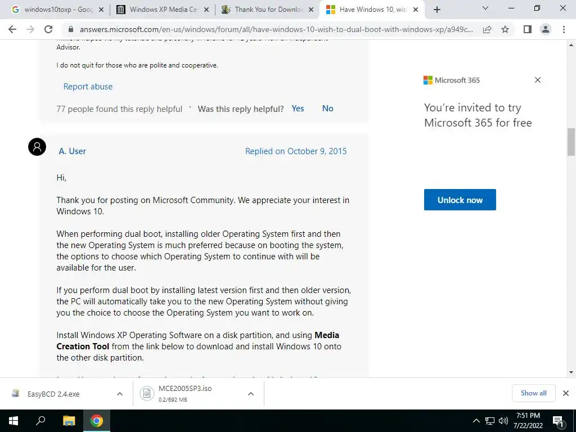Image resolution: width=576 pixels, height=432 pixels.
Task: Open the taskbar clock and date
Action: pyautogui.click(x=528, y=421)
